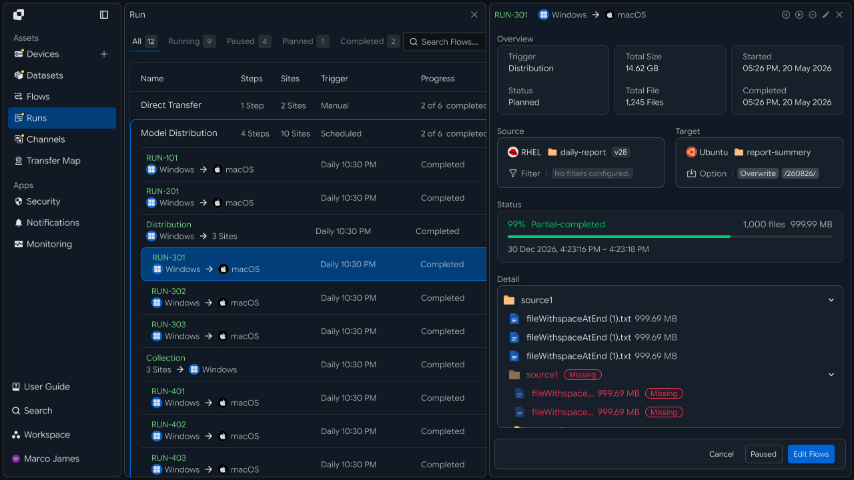The image size is (854, 480).
Task: Start RUN-301 using the play icon
Action: pos(799,15)
